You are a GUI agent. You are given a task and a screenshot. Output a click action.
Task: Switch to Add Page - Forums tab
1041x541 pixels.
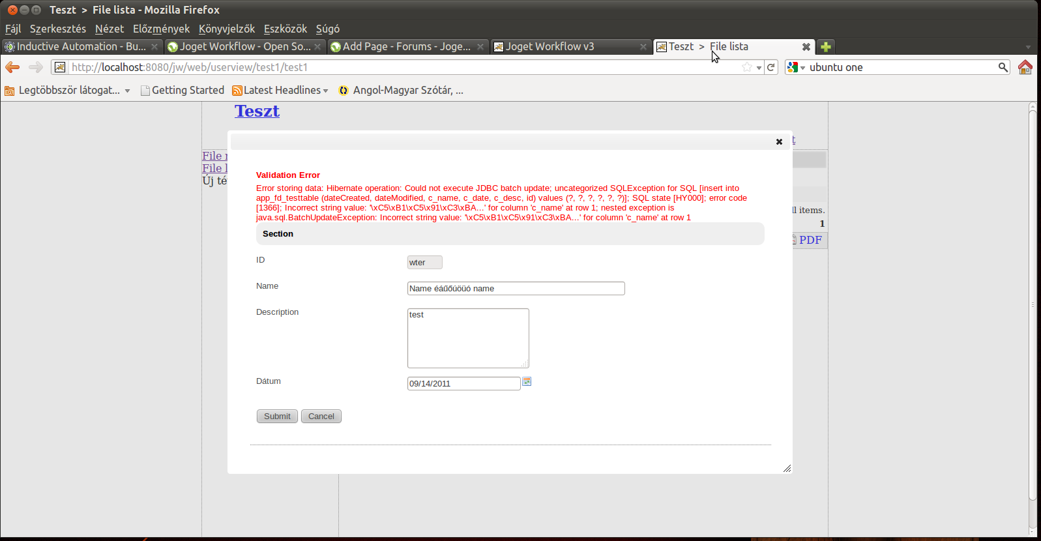tap(407, 47)
